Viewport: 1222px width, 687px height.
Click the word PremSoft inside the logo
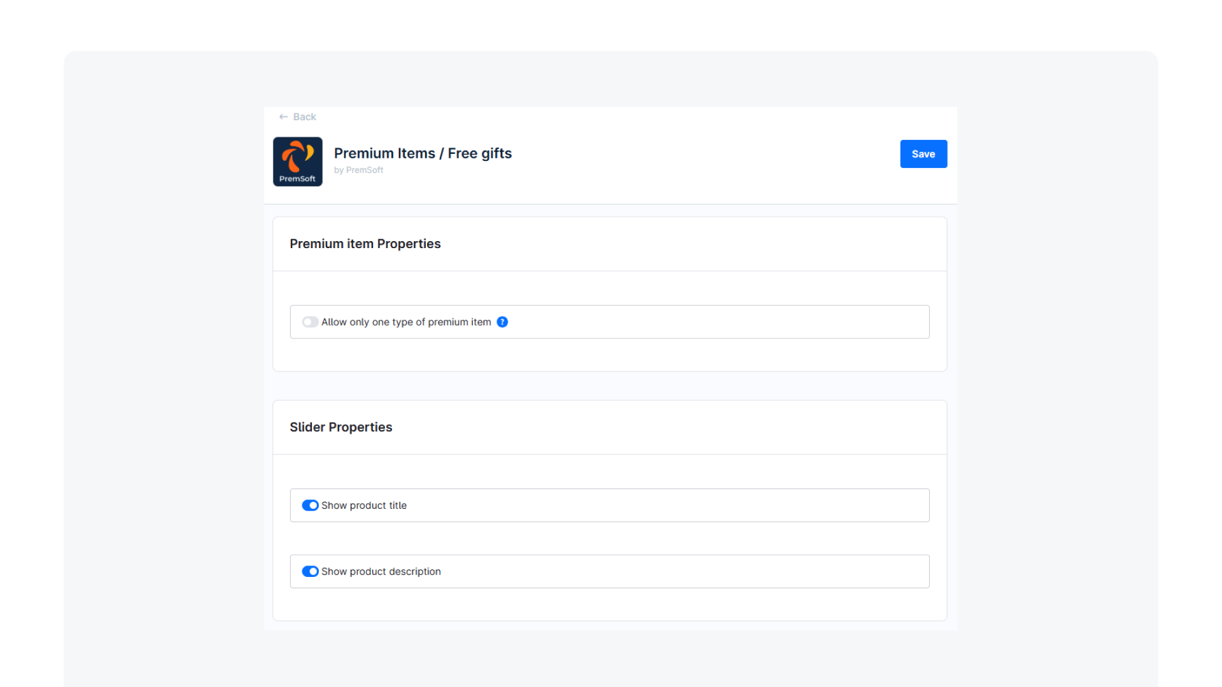(x=297, y=179)
